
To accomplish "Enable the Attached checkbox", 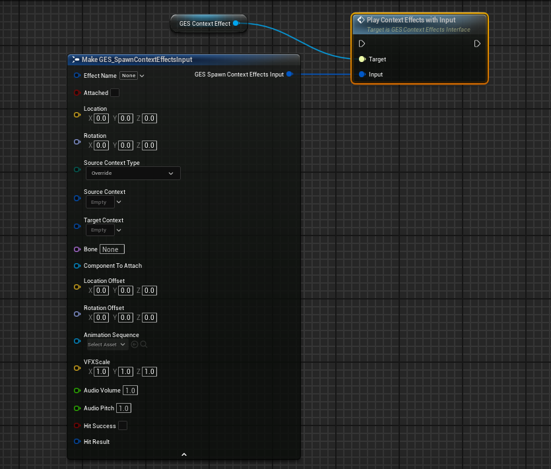I will point(115,93).
